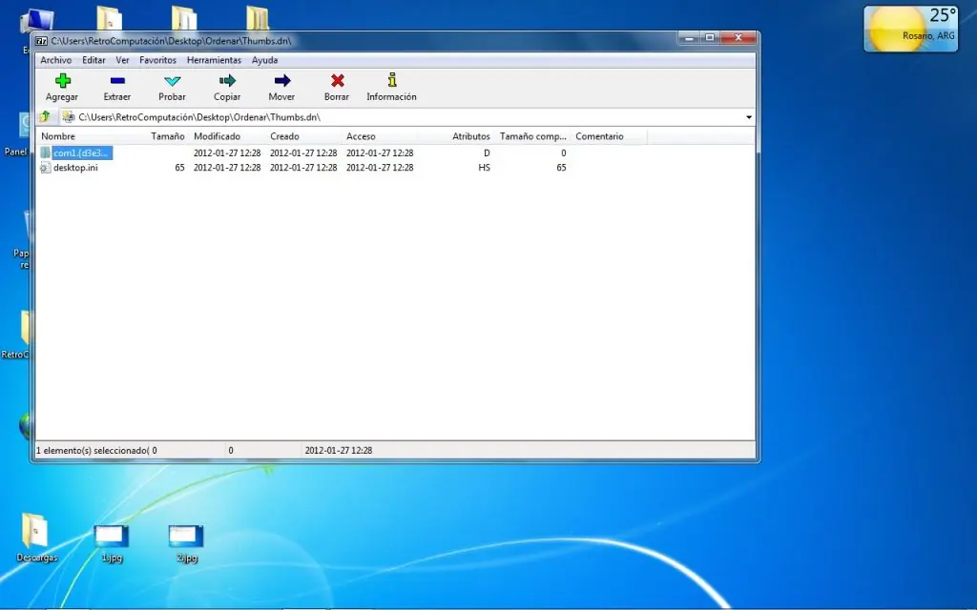Close the 7-Zip window
Viewport: 977px width, 610px height.
(738, 38)
